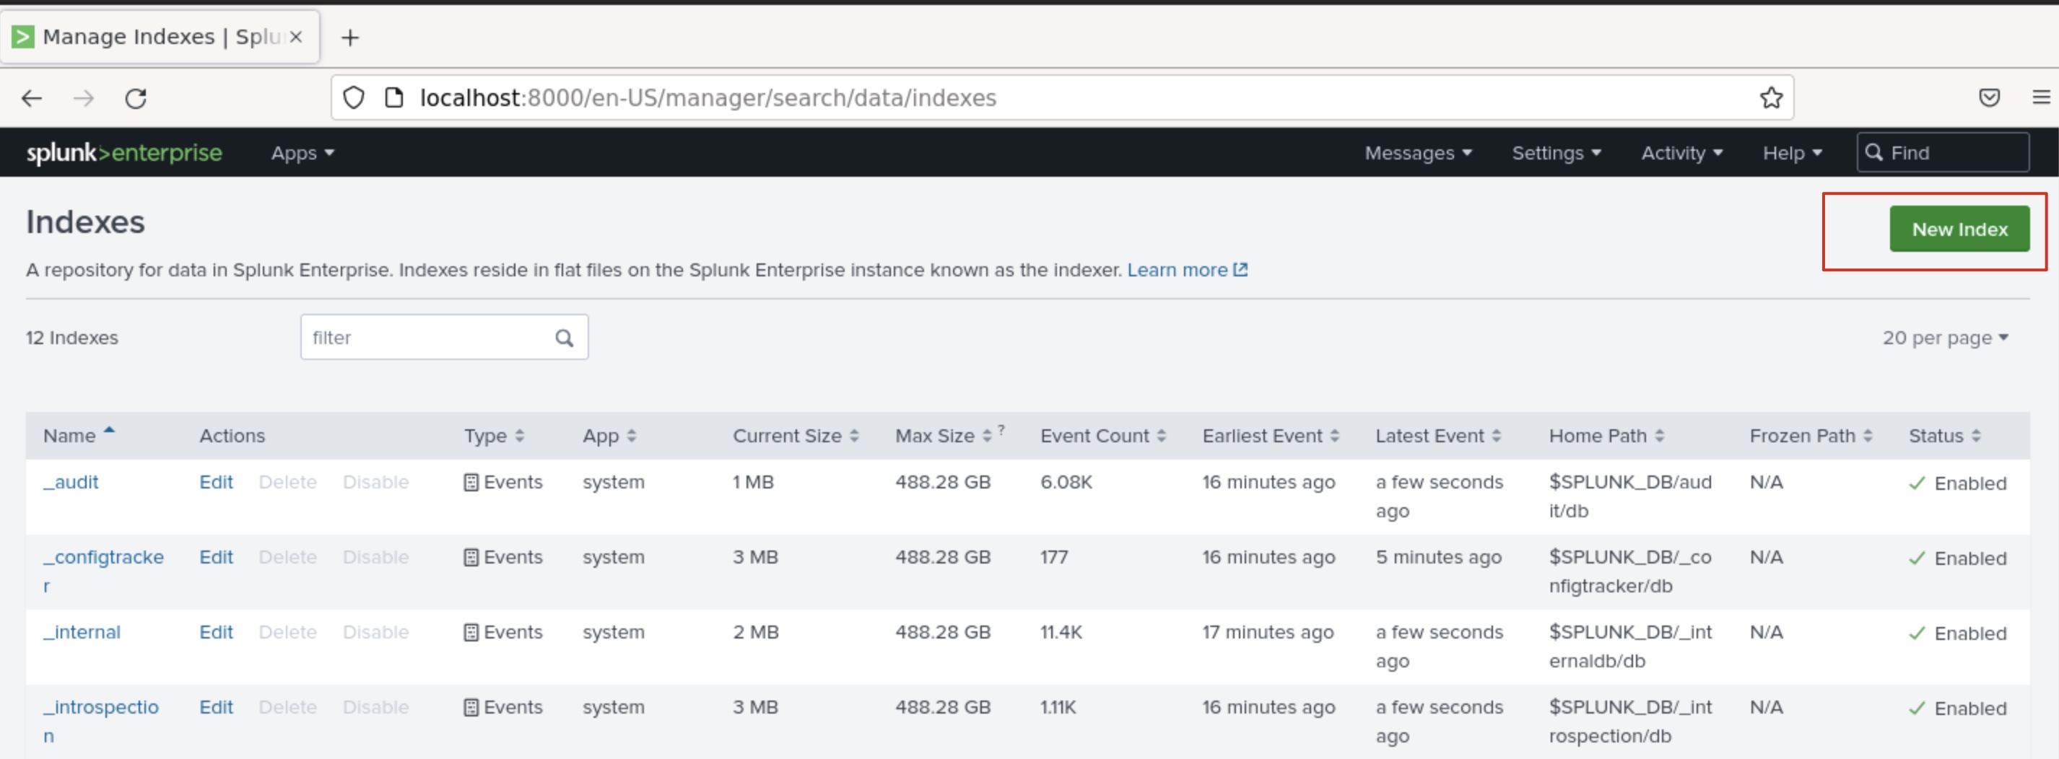Click the shield tracking protection icon
This screenshot has height=759, width=2059.
(x=353, y=97)
